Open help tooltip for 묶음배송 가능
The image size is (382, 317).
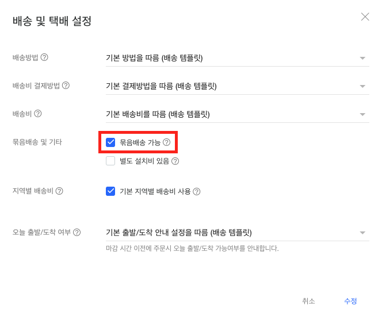[167, 142]
